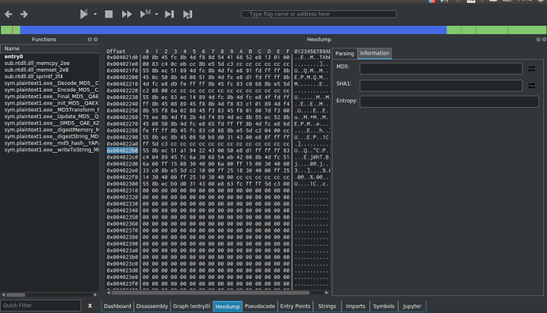Click the continue fast-forward icon
The width and height of the screenshot is (547, 313).
coord(127,14)
